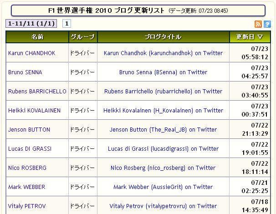Click the orange RSS feed icon

click(x=258, y=24)
